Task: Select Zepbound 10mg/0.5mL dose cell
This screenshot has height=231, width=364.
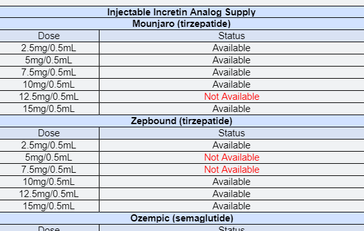Action: click(49, 182)
